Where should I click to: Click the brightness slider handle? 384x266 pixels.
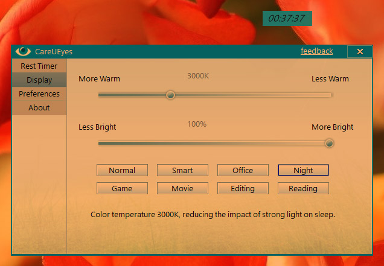(x=329, y=143)
